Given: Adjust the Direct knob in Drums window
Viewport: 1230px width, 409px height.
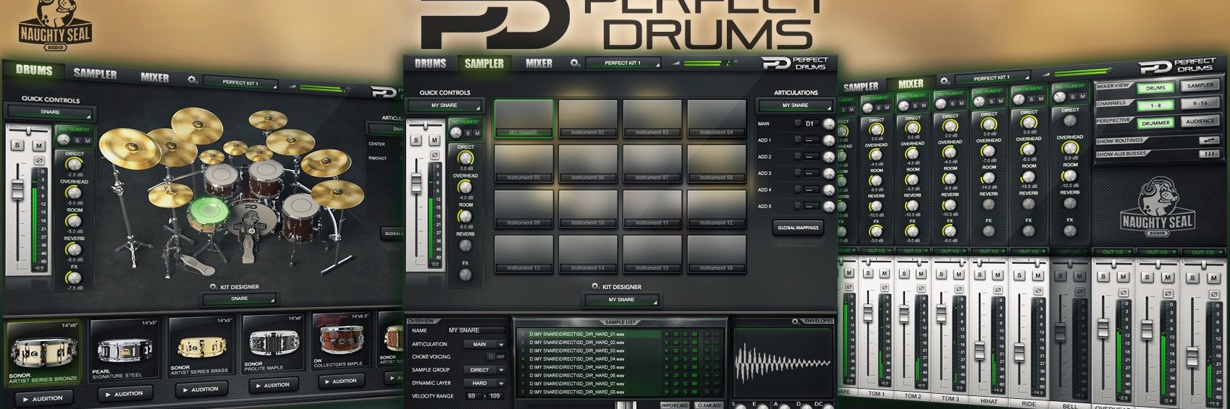Looking at the screenshot, I should 74,165.
